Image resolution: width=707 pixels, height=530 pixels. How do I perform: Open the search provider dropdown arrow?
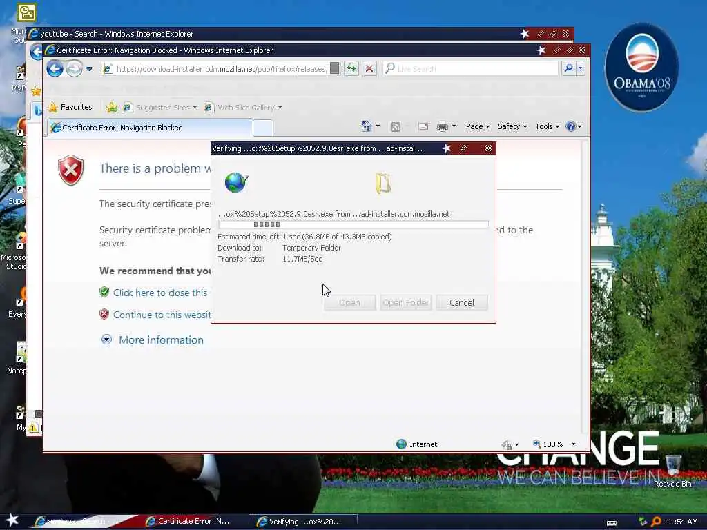tap(580, 68)
